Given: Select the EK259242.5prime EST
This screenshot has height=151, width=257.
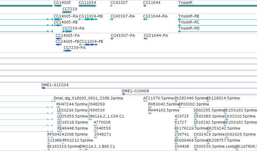Looking at the screenshot, I should [209, 131].
